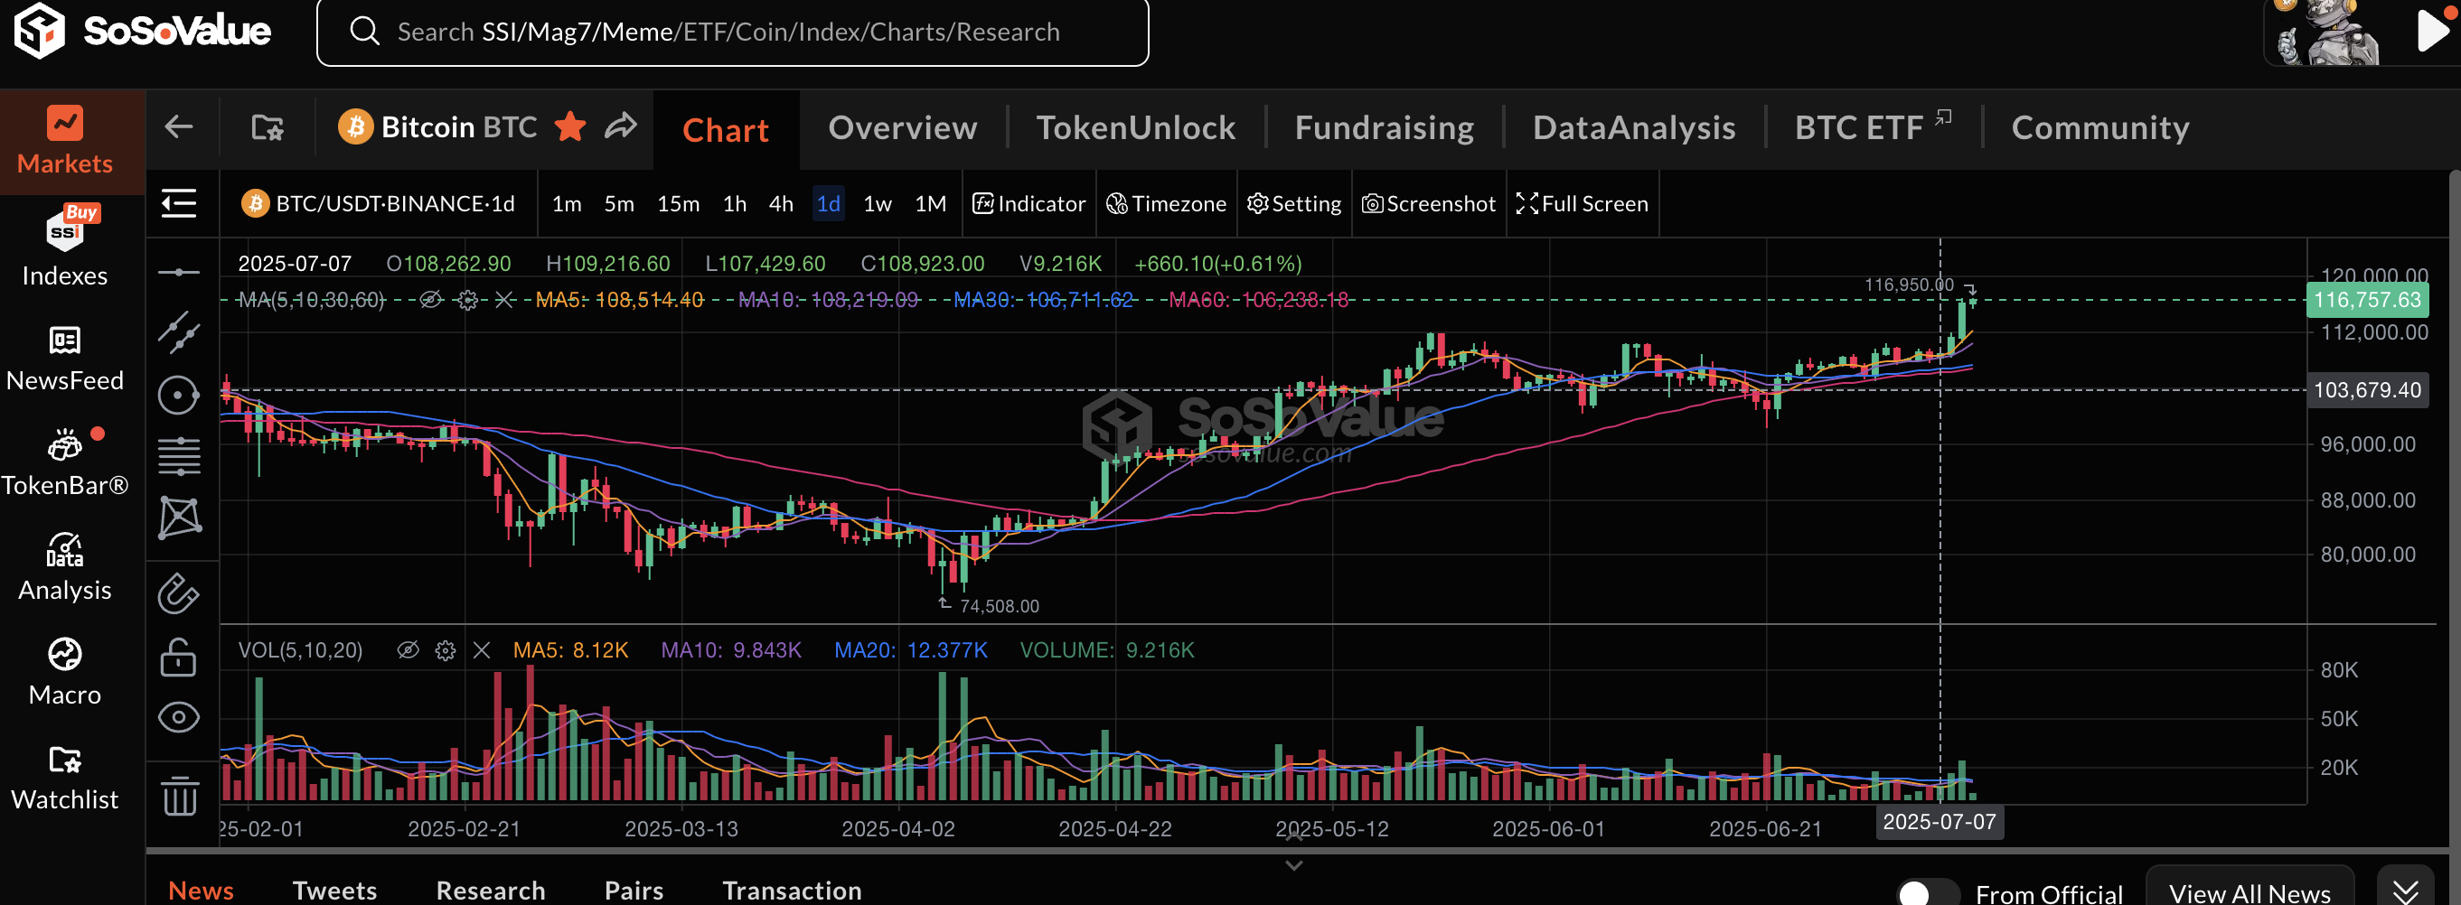Select the 1h timeframe

tap(735, 203)
